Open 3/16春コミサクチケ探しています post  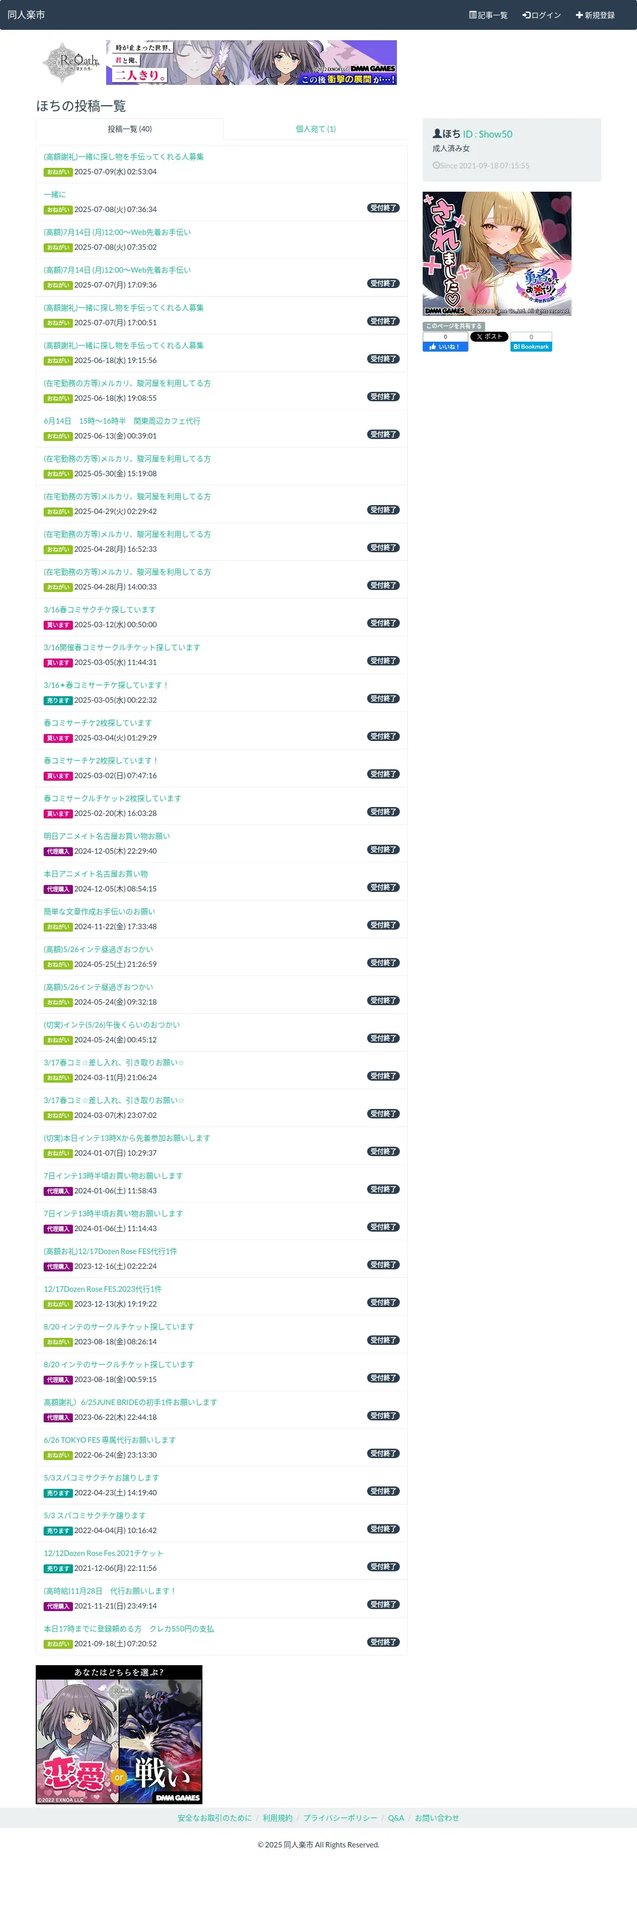coord(99,610)
